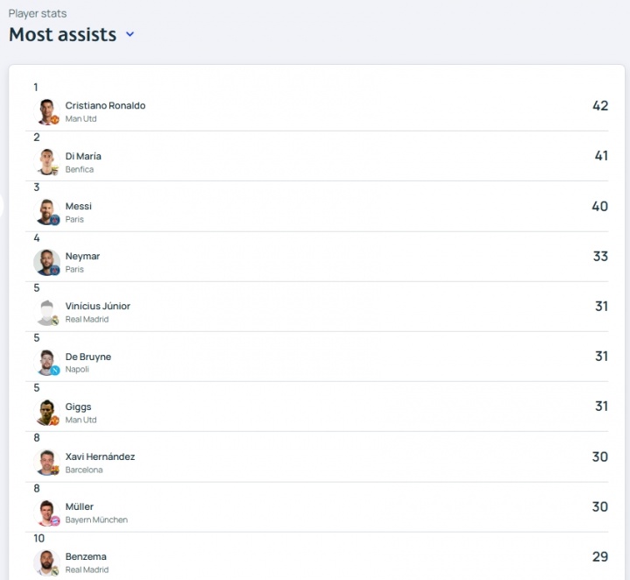Click the avatar photo beside De Bruyne

[x=46, y=363]
